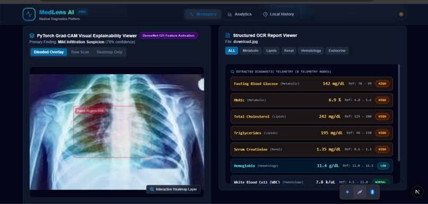Select the Total Cholesterol row
The width and height of the screenshot is (428, 204).
coord(312,117)
